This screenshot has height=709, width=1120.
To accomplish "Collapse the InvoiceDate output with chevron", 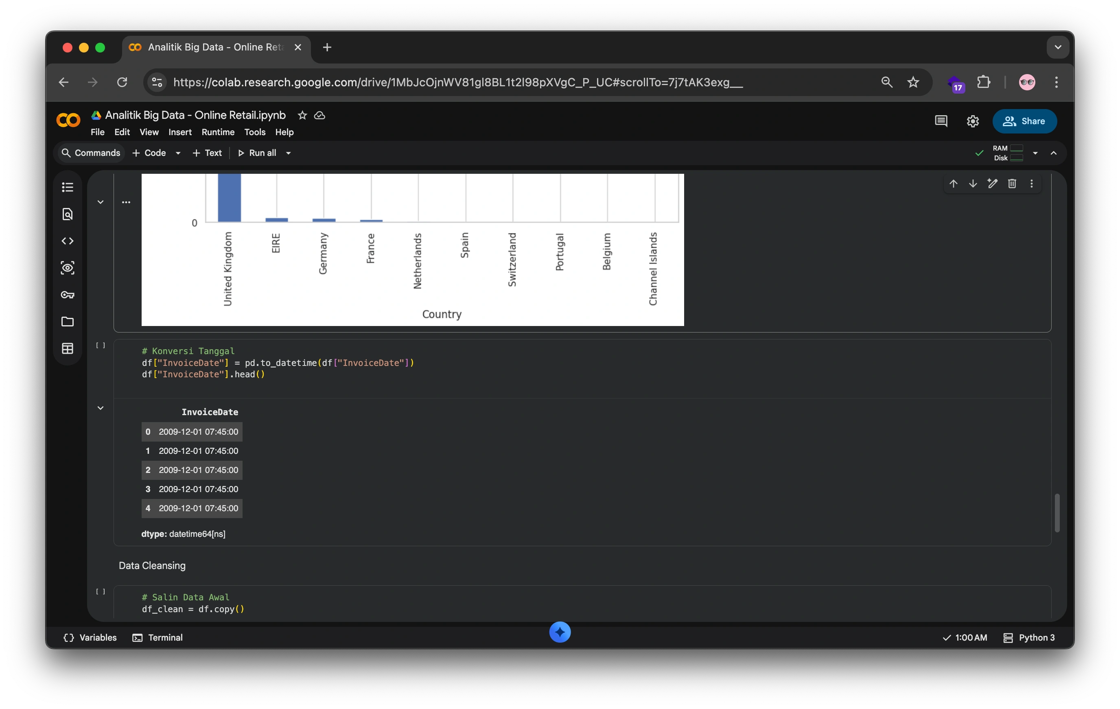I will click(101, 407).
